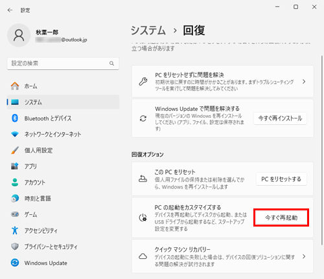Click the 設定 window title text
The height and width of the screenshot is (279, 324).
[25, 10]
